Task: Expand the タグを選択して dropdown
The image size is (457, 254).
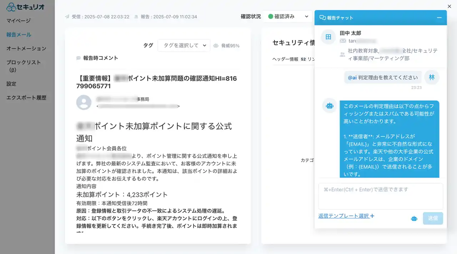Action: click(x=184, y=45)
